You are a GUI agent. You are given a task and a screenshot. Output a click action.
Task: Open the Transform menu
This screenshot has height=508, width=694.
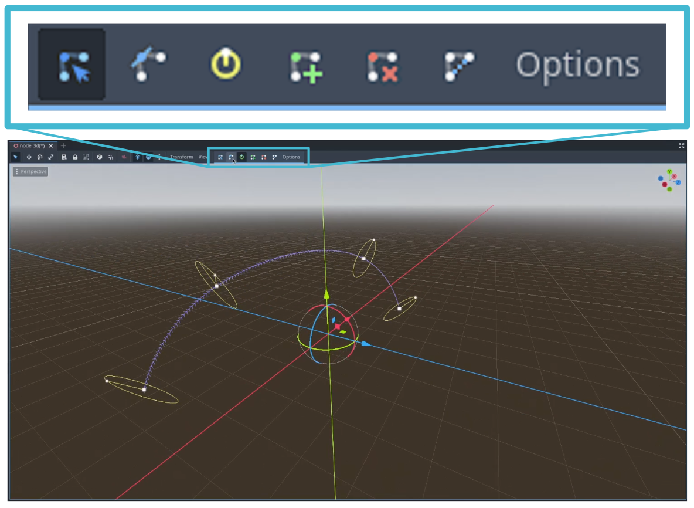coord(182,157)
